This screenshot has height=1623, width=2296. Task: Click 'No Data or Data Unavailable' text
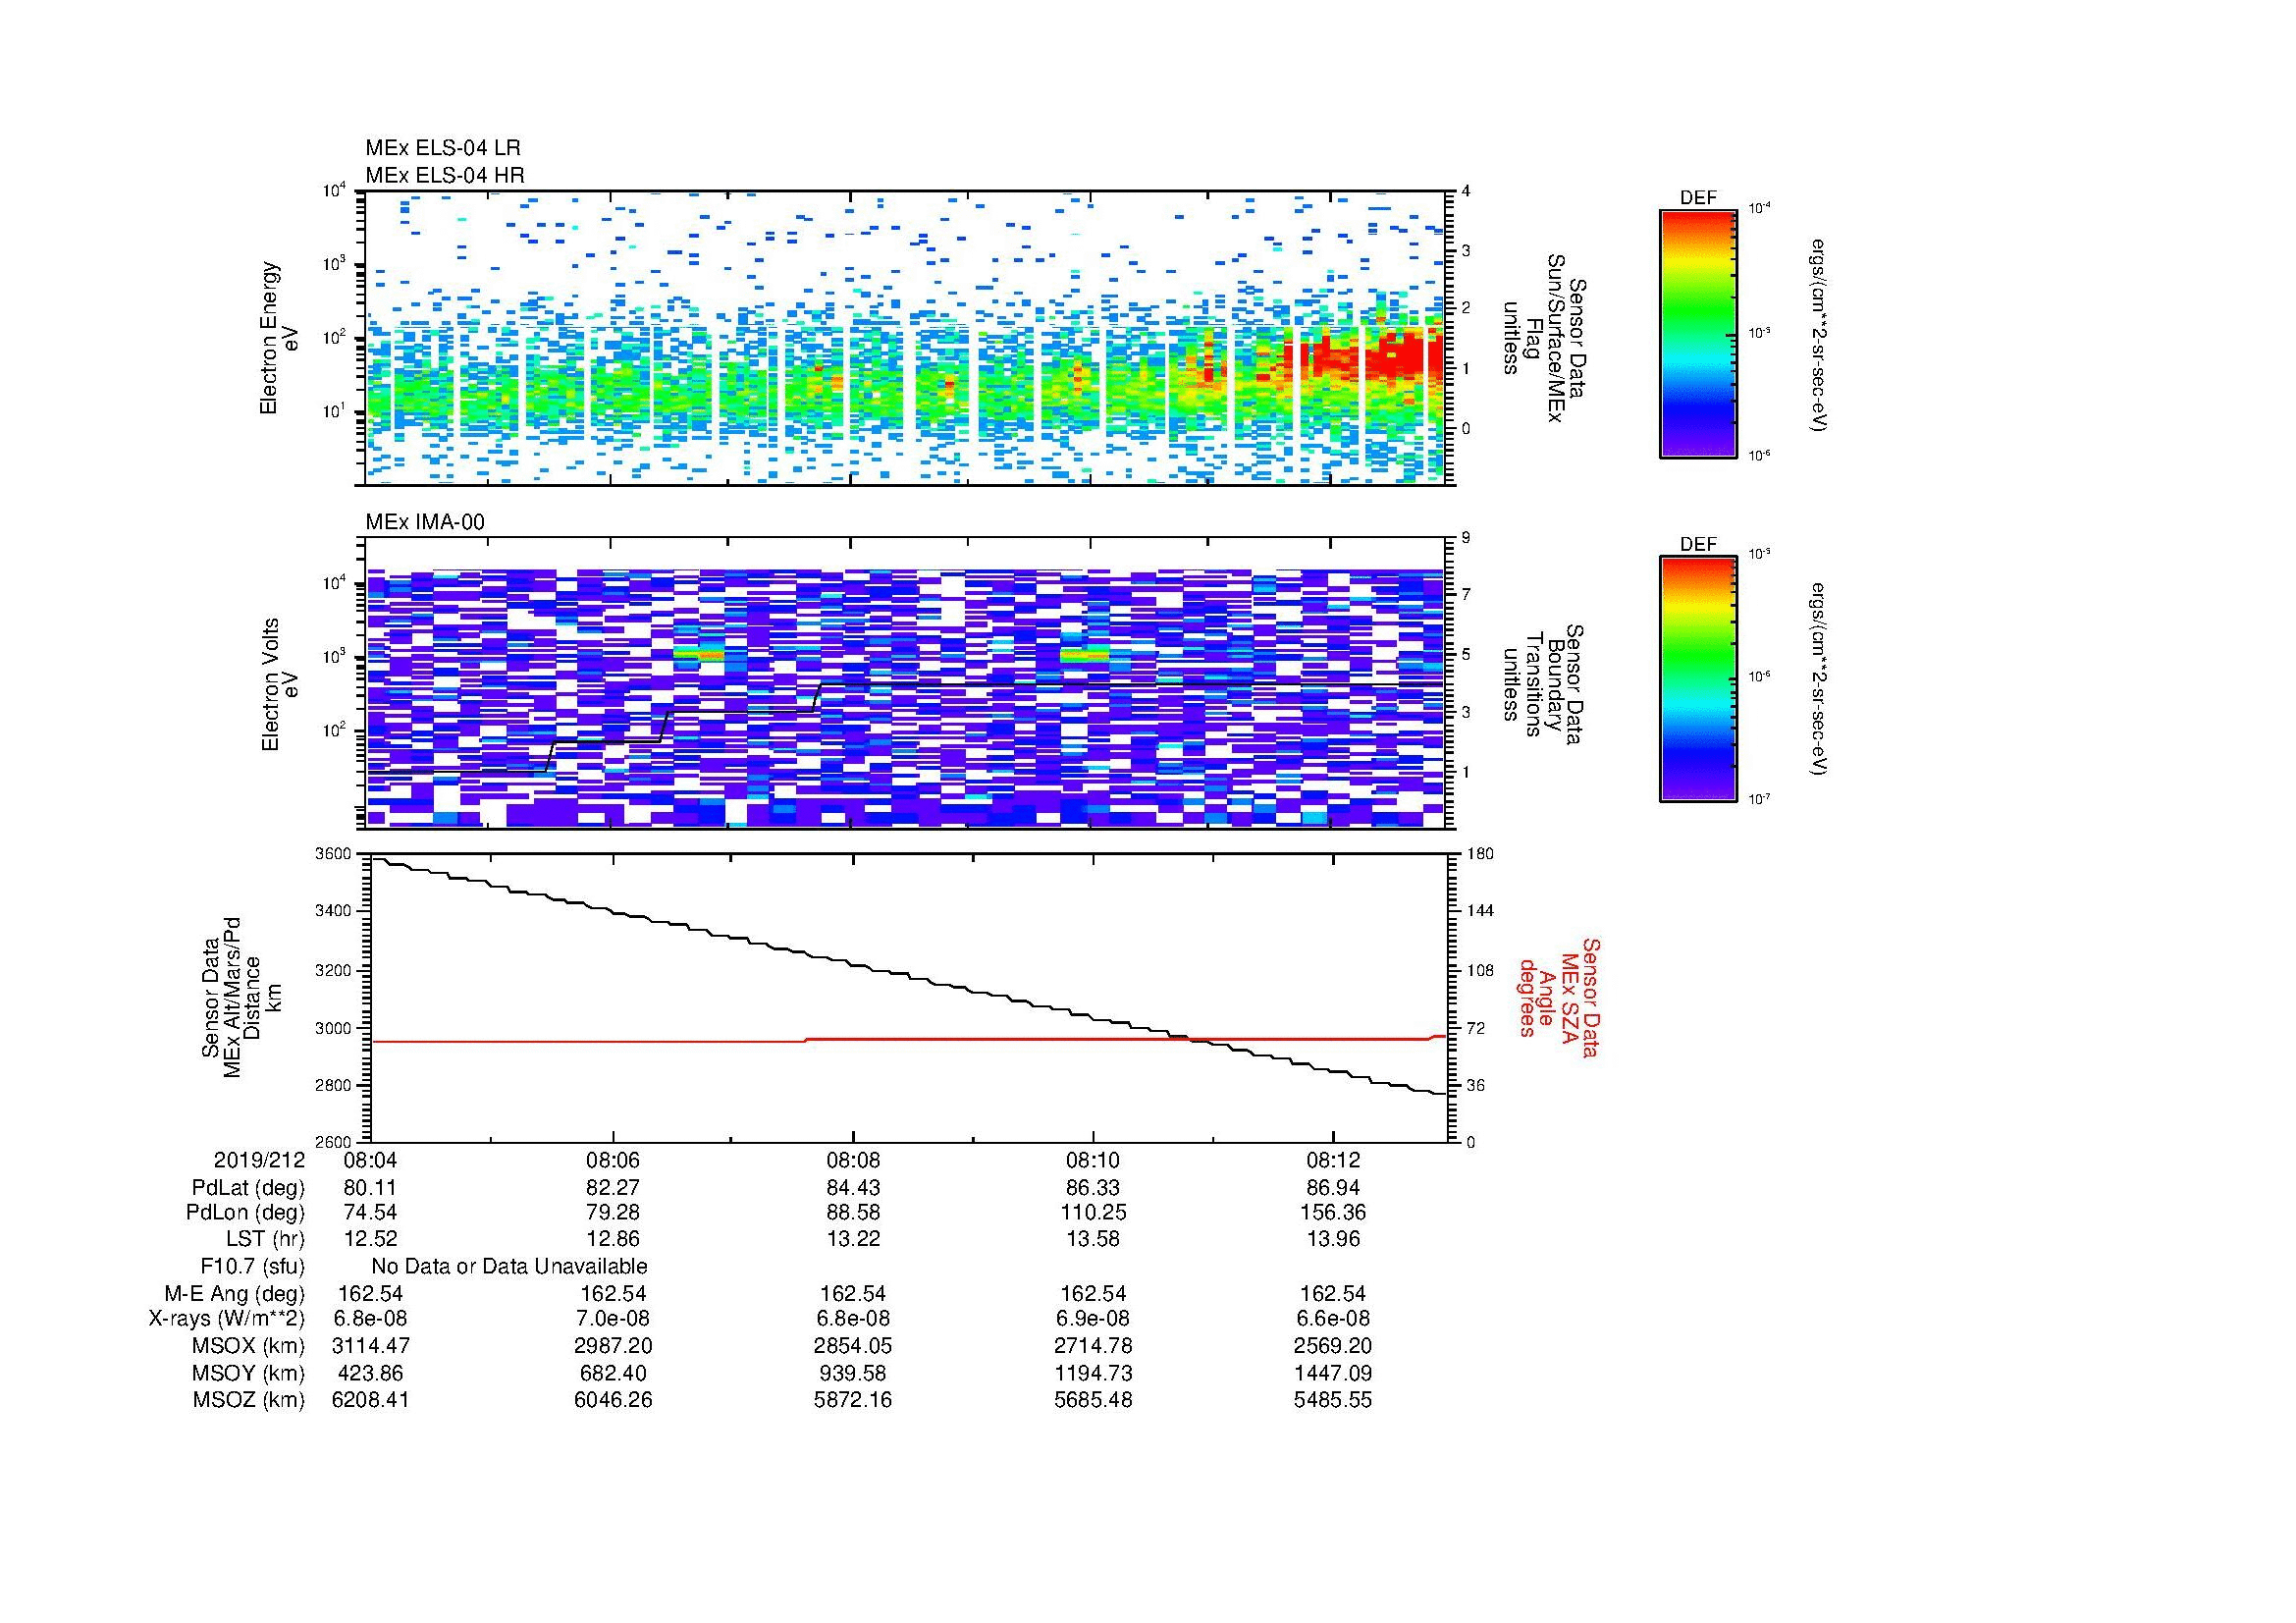point(509,1266)
